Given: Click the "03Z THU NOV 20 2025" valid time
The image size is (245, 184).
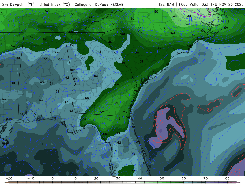Looking at the screenshot, I should (x=223, y=4).
